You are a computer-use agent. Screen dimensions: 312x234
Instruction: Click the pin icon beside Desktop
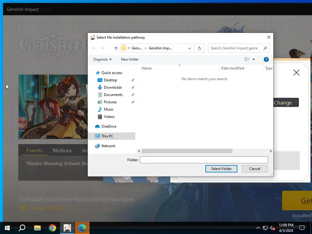pyautogui.click(x=133, y=80)
